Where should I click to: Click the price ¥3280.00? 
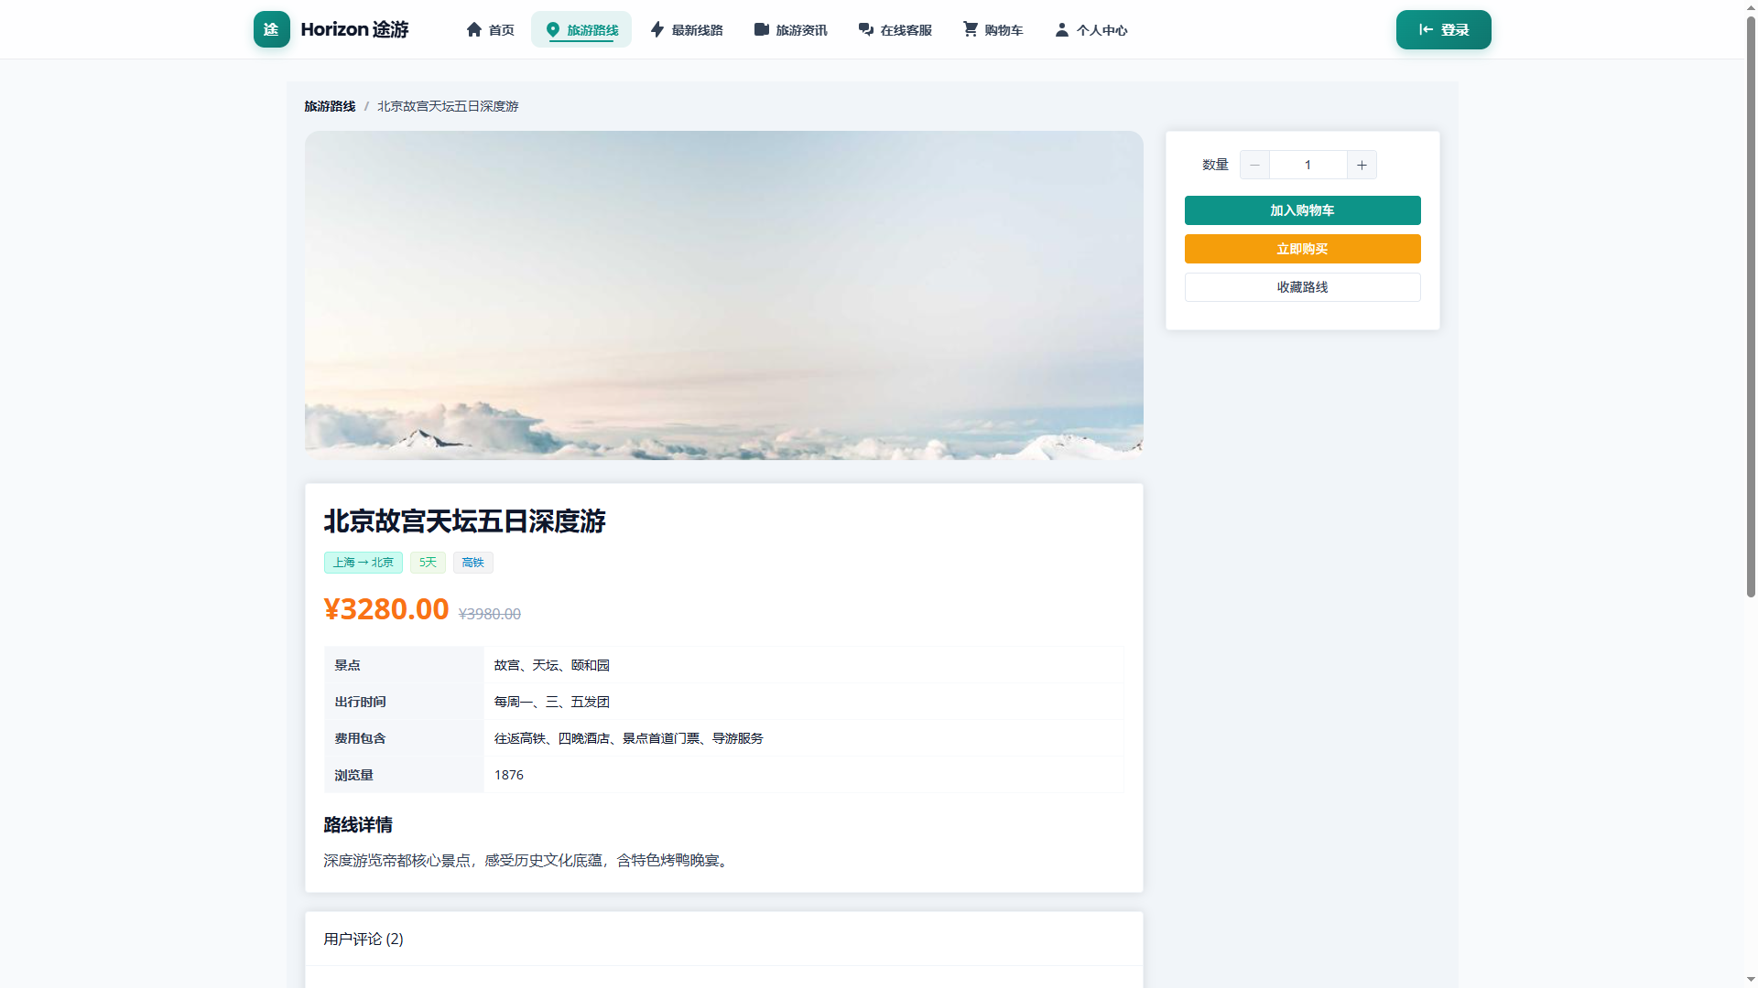385,609
